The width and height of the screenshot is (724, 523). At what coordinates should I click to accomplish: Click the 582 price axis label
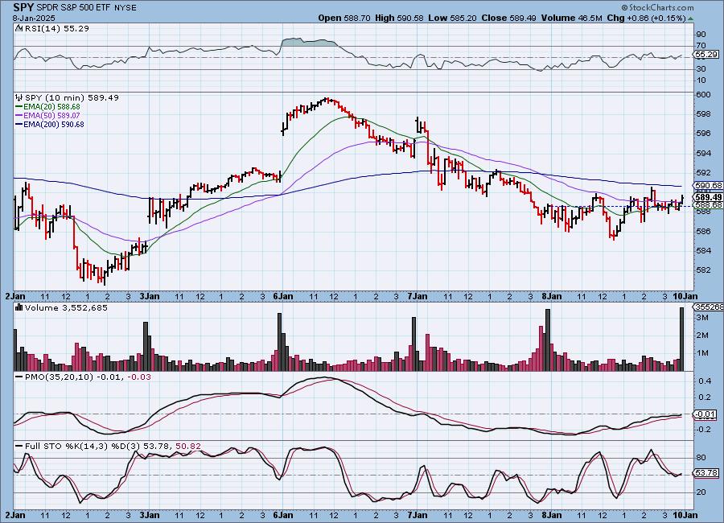(x=703, y=270)
